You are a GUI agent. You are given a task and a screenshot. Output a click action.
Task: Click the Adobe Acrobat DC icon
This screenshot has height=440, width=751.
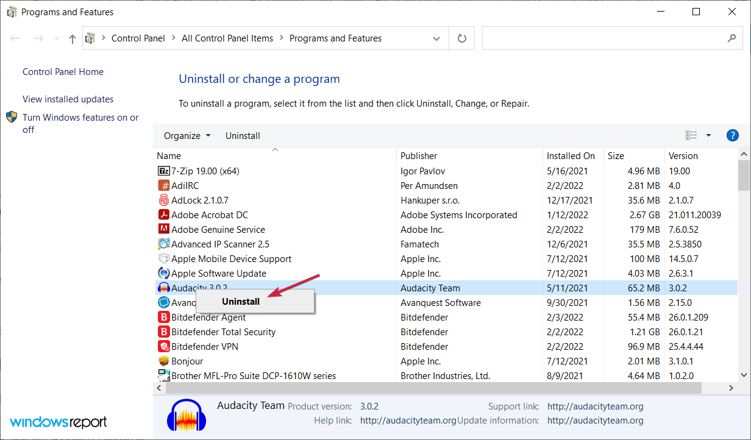click(x=163, y=215)
